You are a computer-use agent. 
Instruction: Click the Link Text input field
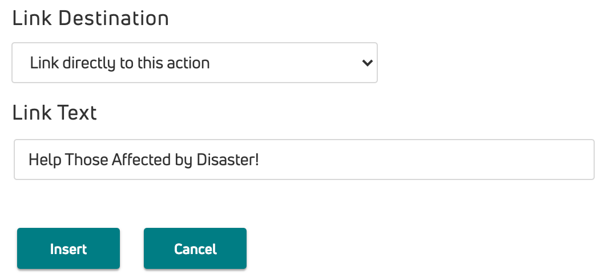304,160
